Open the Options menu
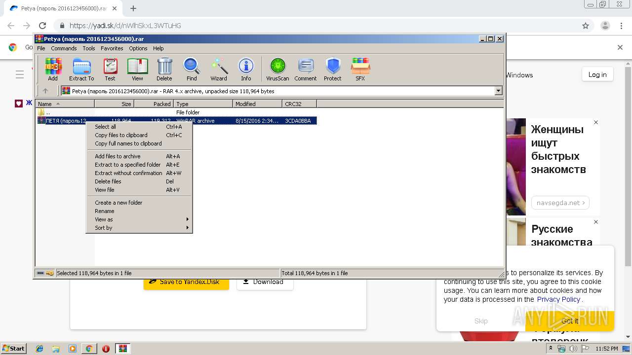Image resolution: width=632 pixels, height=355 pixels. (138, 48)
